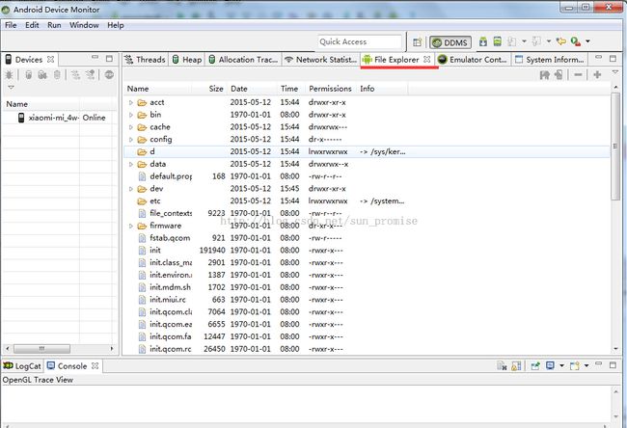The width and height of the screenshot is (627, 428).
Task: Click the Debug bug icon in Devices
Action: pyautogui.click(x=9, y=75)
